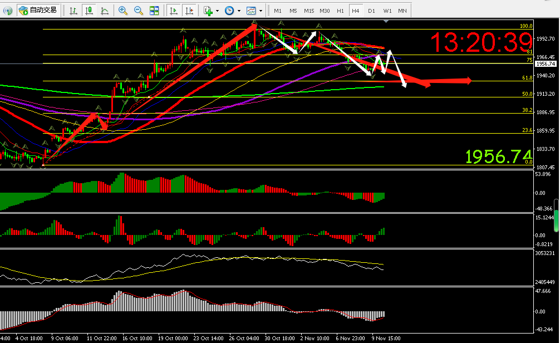Switch to H1 timeframe
This screenshot has width=560, height=343.
(340, 11)
